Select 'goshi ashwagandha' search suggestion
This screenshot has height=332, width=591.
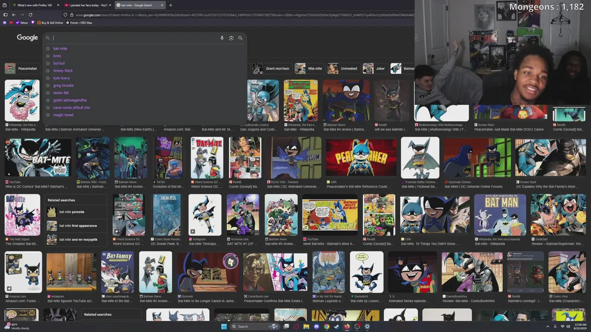70,100
